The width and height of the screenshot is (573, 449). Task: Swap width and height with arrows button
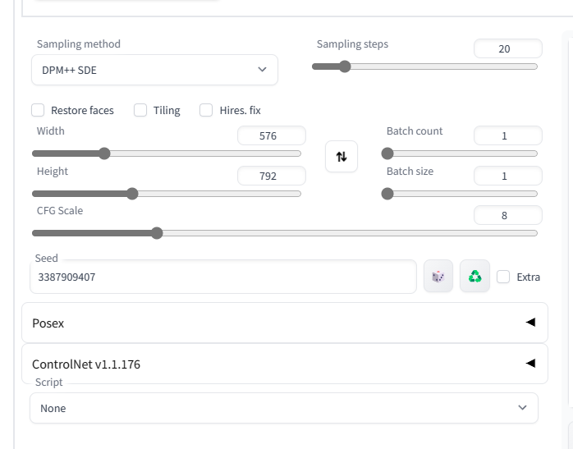coord(342,156)
